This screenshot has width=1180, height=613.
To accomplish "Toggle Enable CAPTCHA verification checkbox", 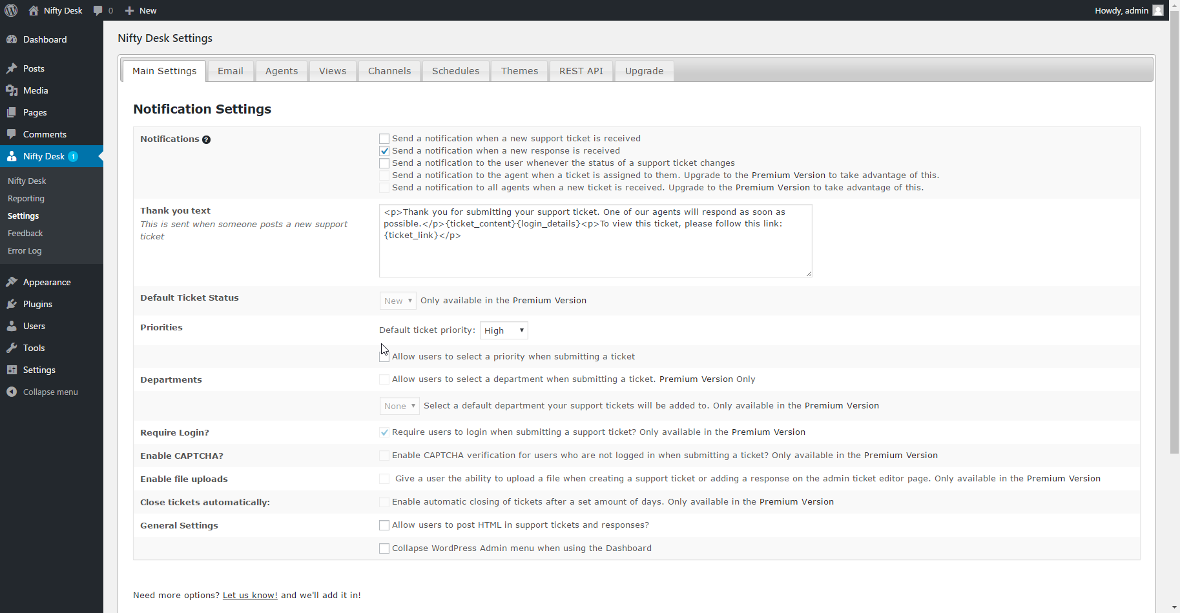I will point(384,456).
